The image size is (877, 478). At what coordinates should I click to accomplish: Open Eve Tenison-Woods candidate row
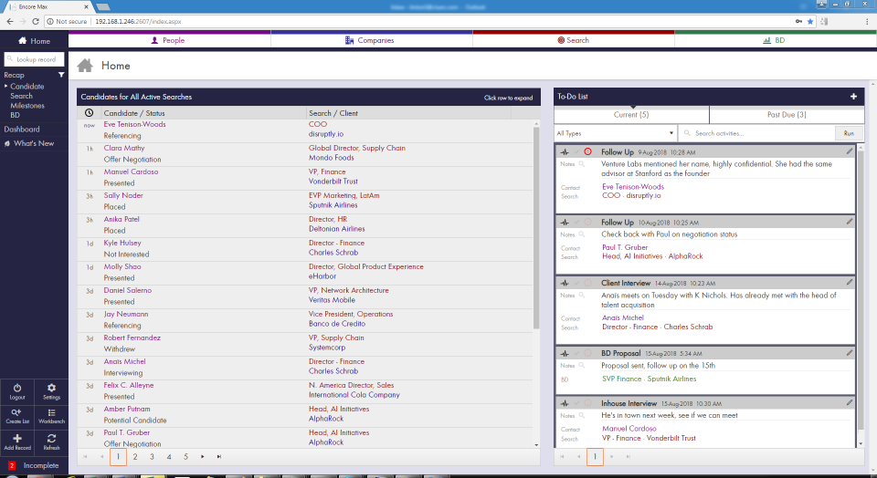pyautogui.click(x=306, y=130)
